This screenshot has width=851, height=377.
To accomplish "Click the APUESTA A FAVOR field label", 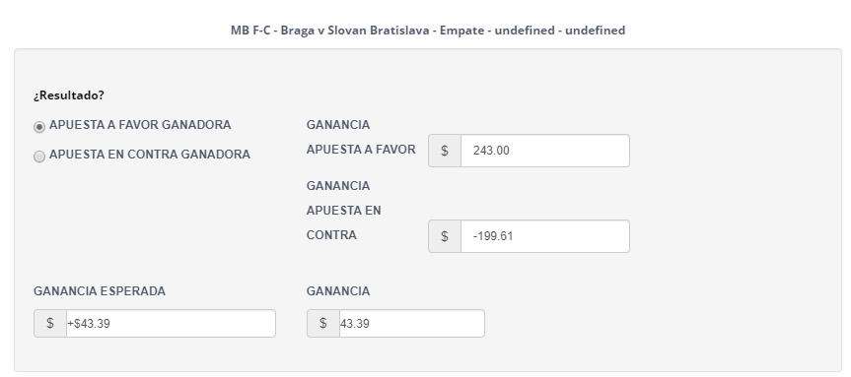I will [x=361, y=150].
